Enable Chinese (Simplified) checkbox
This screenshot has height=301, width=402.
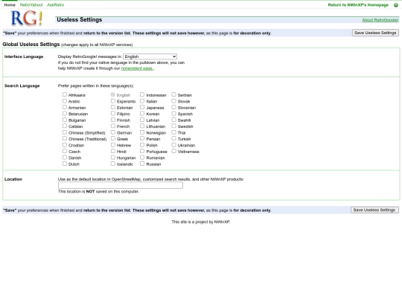tap(65, 132)
